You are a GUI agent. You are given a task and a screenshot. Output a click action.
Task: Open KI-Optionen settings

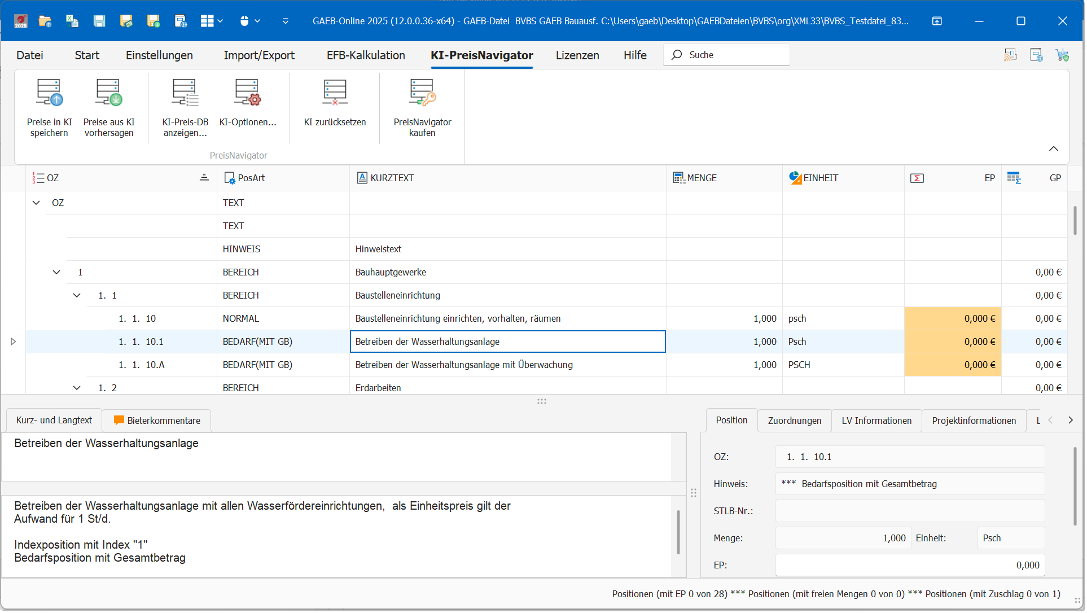[248, 103]
